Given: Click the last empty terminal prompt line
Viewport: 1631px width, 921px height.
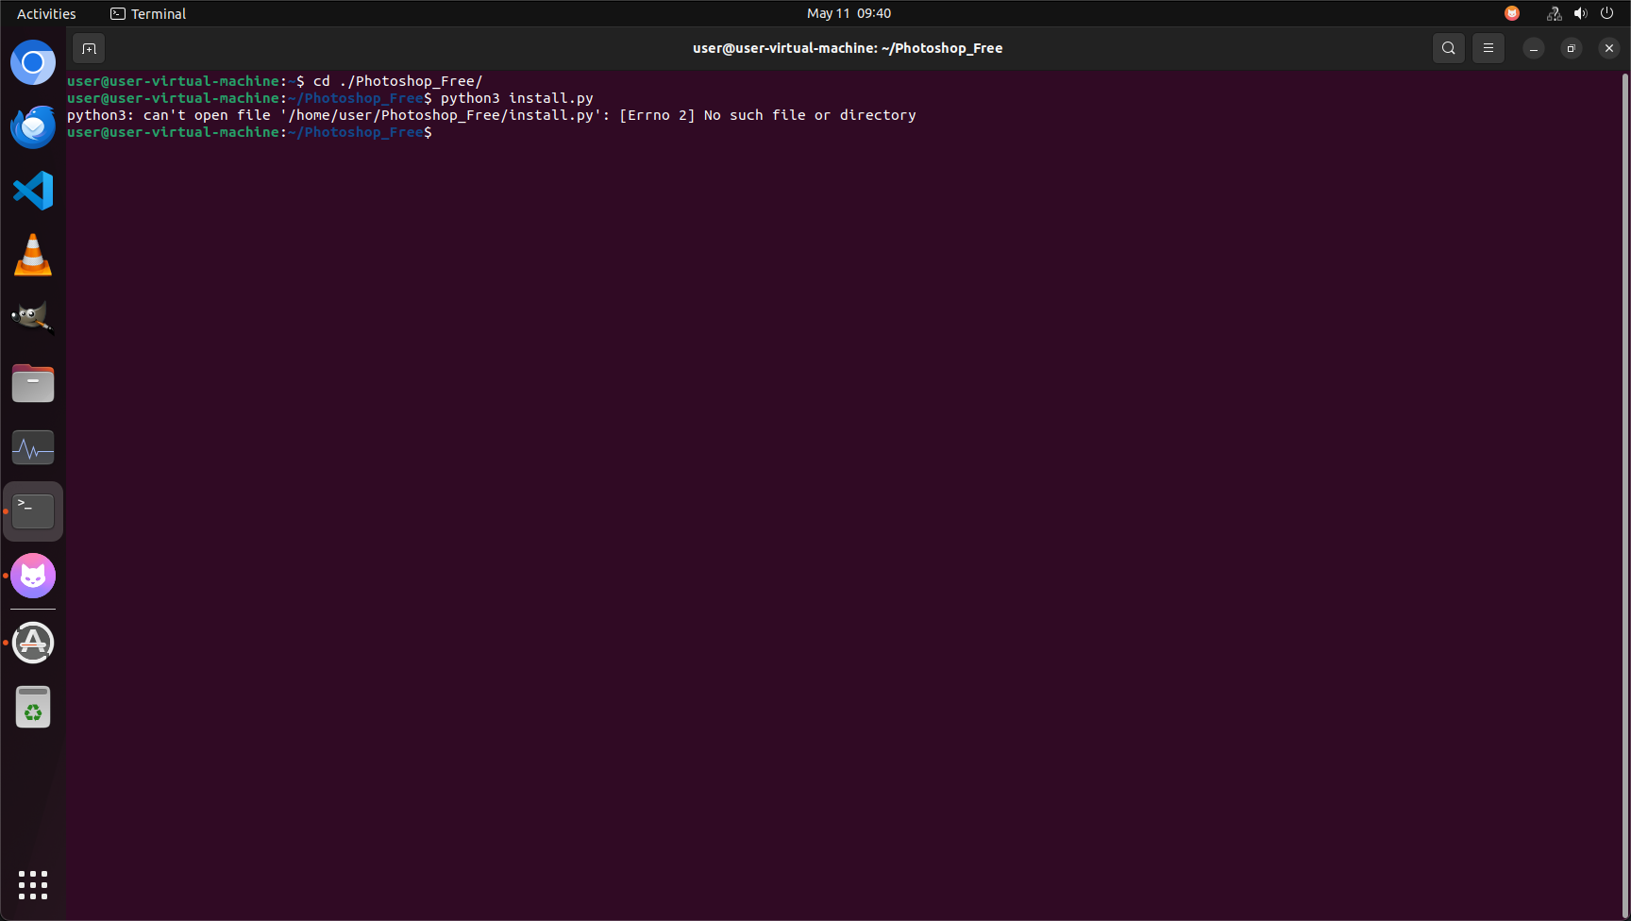Looking at the screenshot, I should (249, 132).
